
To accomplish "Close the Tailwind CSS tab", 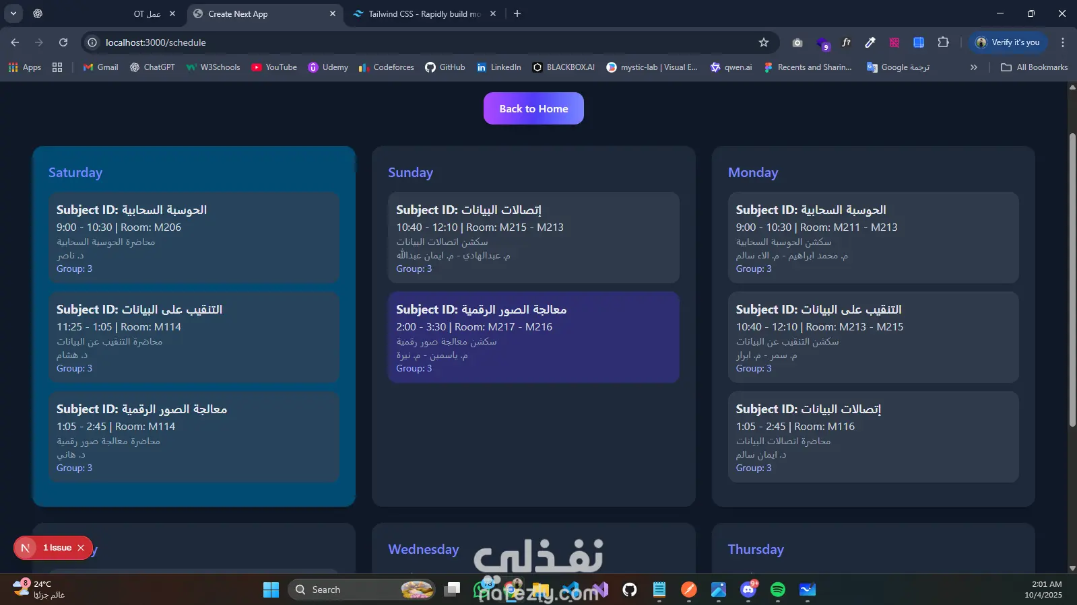I will click(x=493, y=13).
